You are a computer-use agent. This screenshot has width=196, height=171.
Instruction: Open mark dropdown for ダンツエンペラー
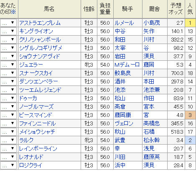point(8,81)
